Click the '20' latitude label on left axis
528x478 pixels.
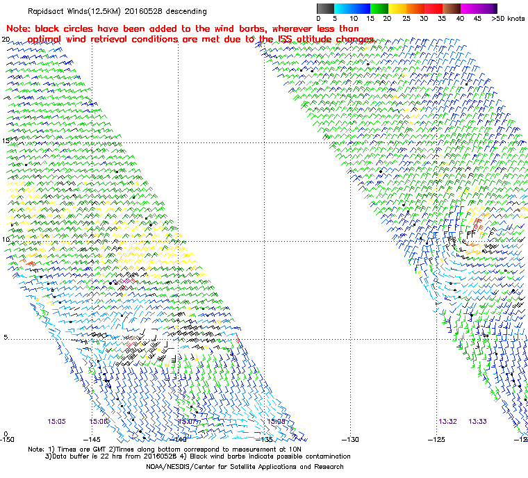[x=6, y=40]
